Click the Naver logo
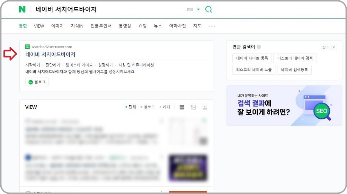 (x=22, y=10)
